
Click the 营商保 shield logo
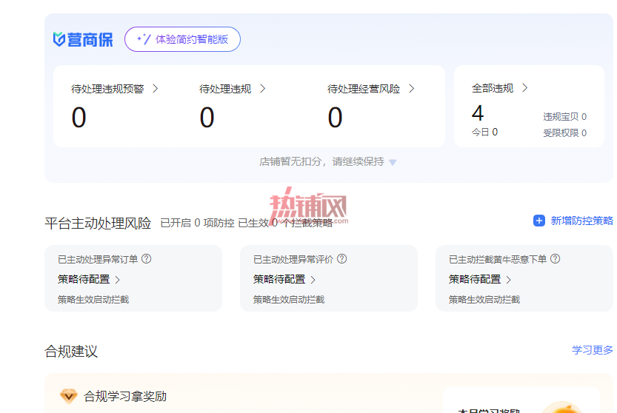coord(59,39)
